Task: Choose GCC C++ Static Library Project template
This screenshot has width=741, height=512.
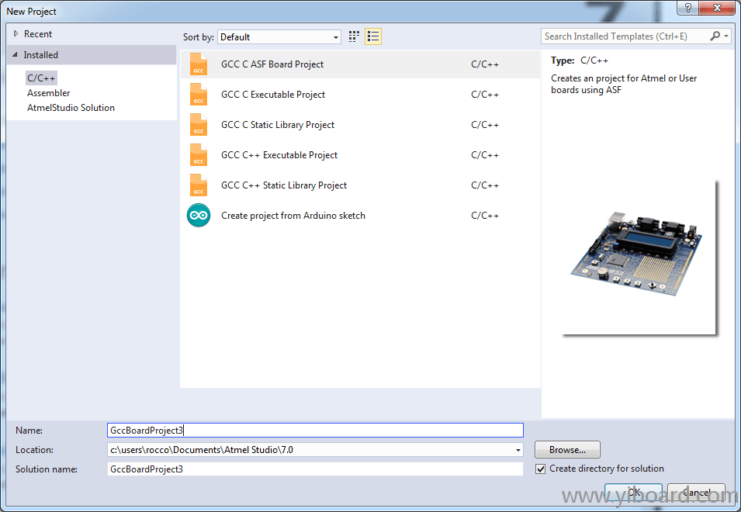Action: coord(360,185)
